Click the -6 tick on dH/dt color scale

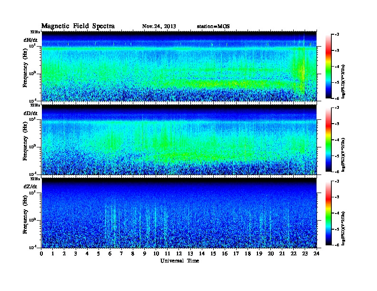pyautogui.click(x=337, y=98)
